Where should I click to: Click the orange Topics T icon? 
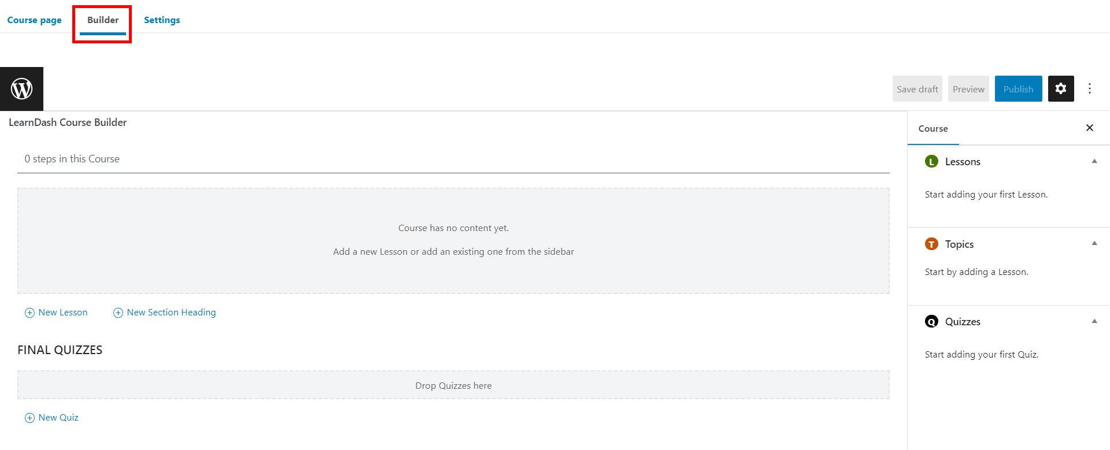[x=931, y=244]
